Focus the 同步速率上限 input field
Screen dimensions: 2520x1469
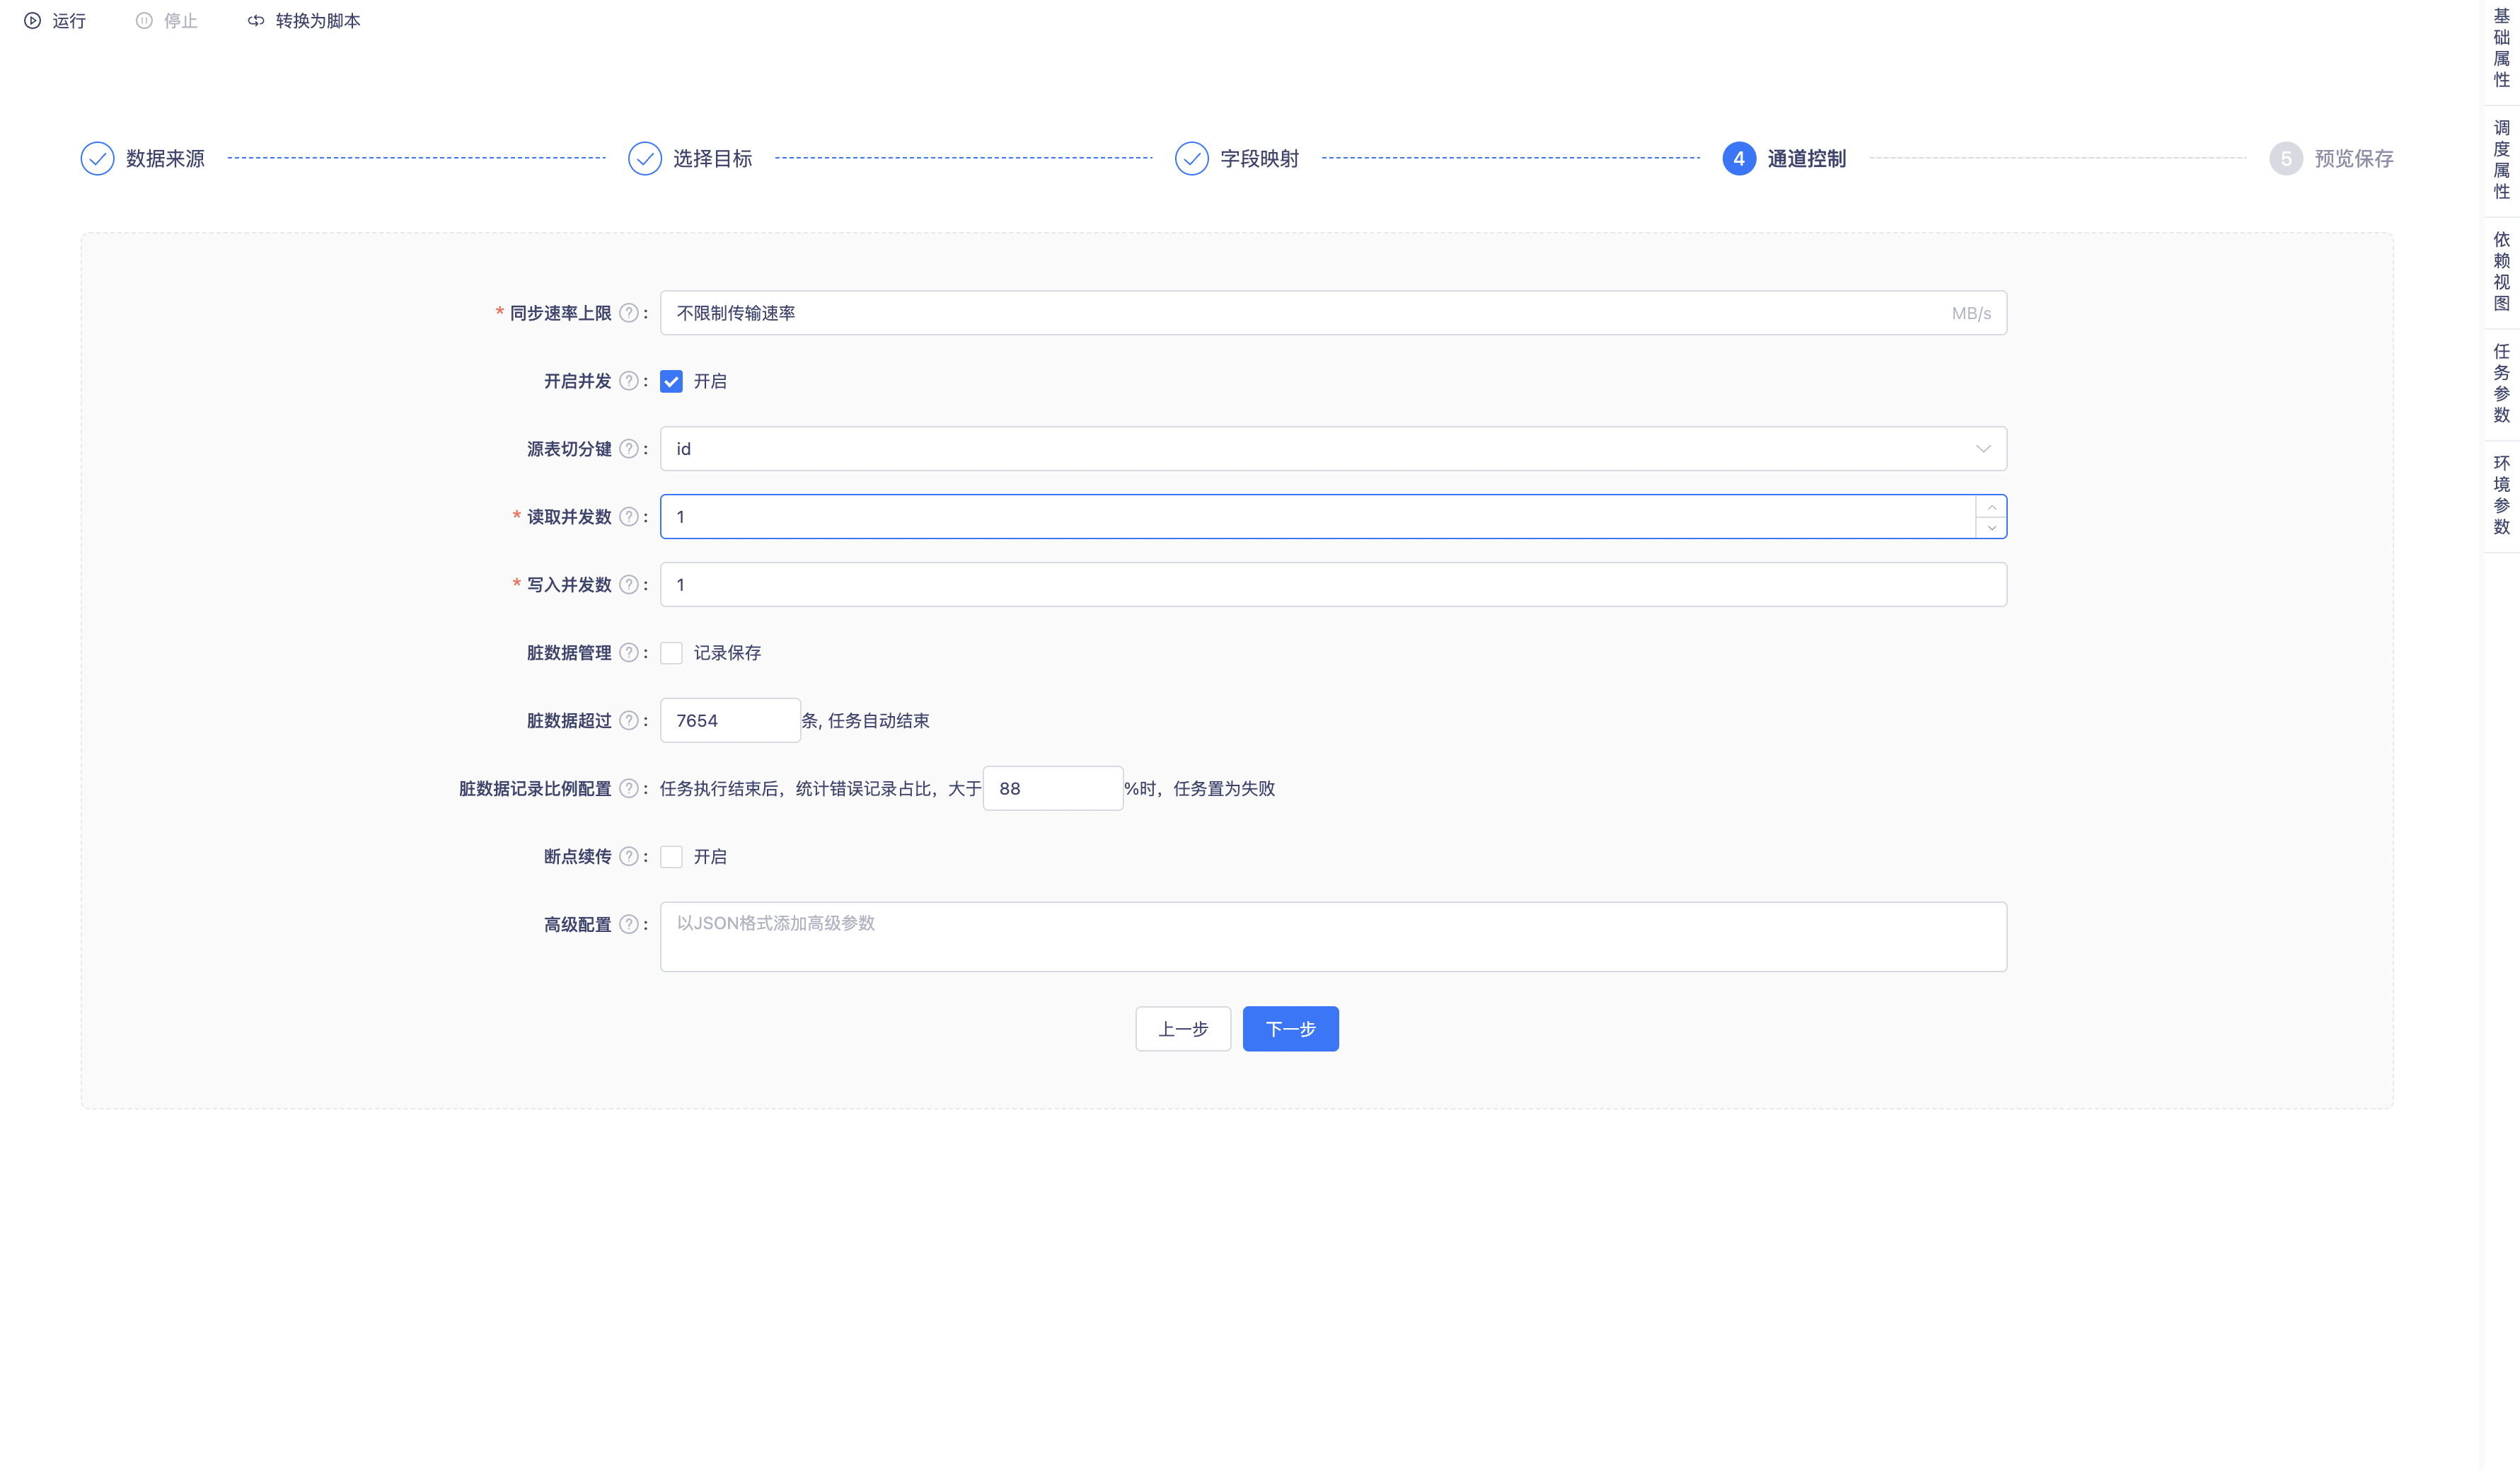[1333, 313]
